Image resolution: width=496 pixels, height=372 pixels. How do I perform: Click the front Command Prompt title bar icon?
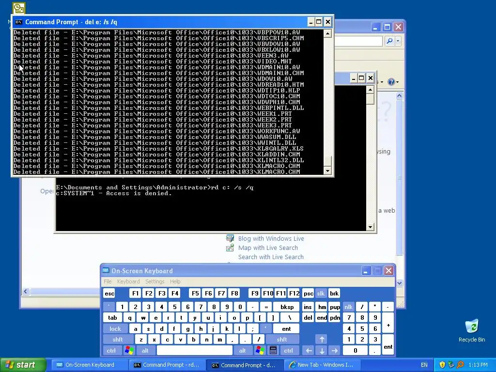(x=19, y=22)
